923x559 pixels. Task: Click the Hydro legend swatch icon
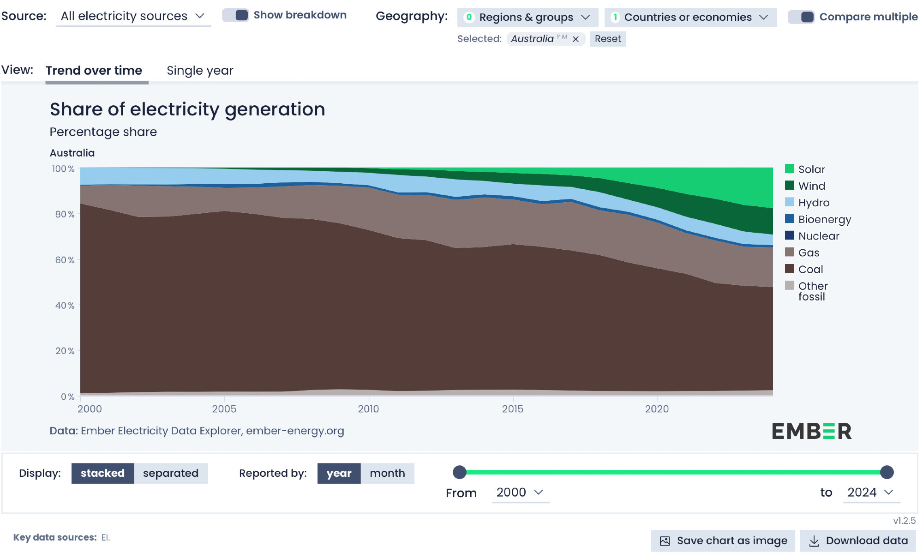[790, 202]
